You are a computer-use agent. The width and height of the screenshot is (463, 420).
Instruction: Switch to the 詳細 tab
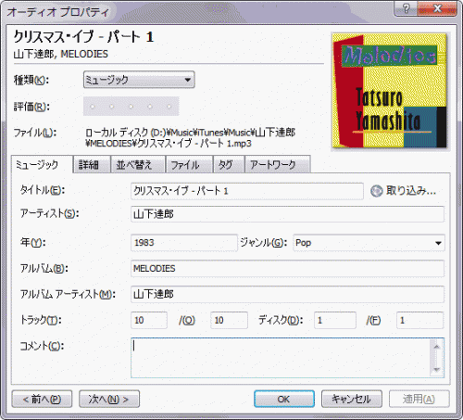coord(92,165)
